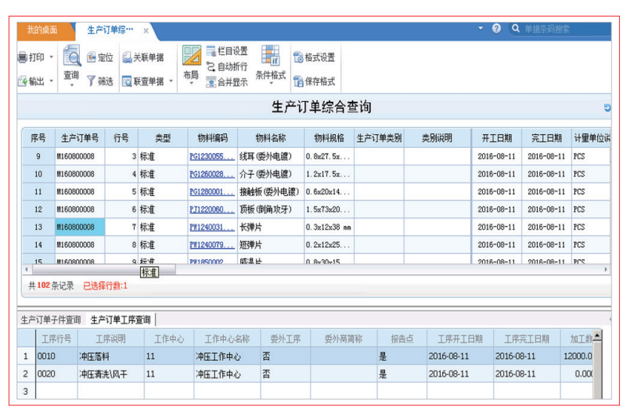Open 栏目设置 column settings

click(227, 51)
